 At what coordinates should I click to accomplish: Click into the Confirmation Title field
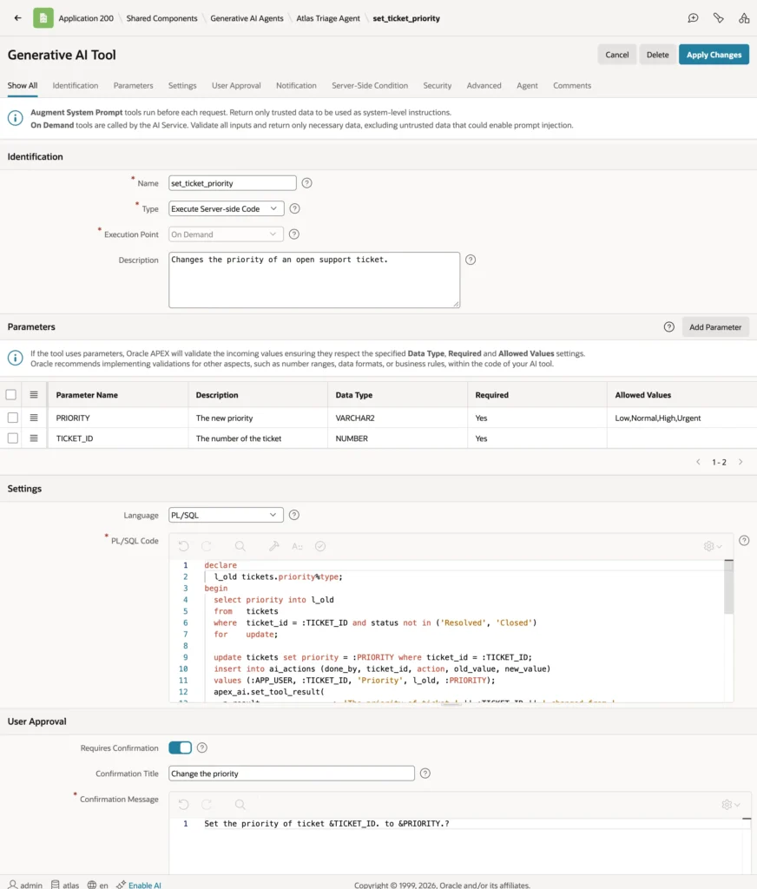(x=292, y=774)
